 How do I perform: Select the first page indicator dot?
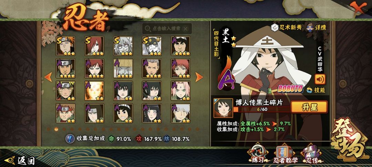(x=49, y=129)
